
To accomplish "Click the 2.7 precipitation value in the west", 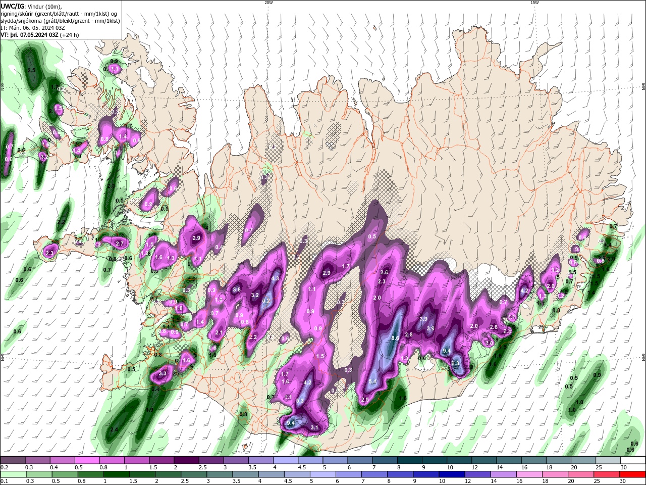I will [120, 244].
